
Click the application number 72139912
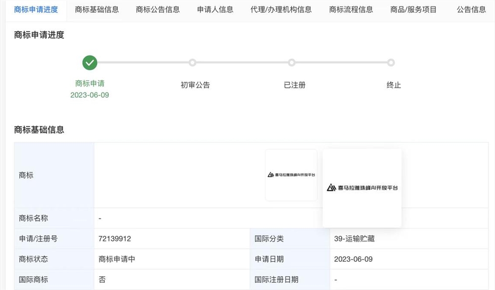[113, 238]
